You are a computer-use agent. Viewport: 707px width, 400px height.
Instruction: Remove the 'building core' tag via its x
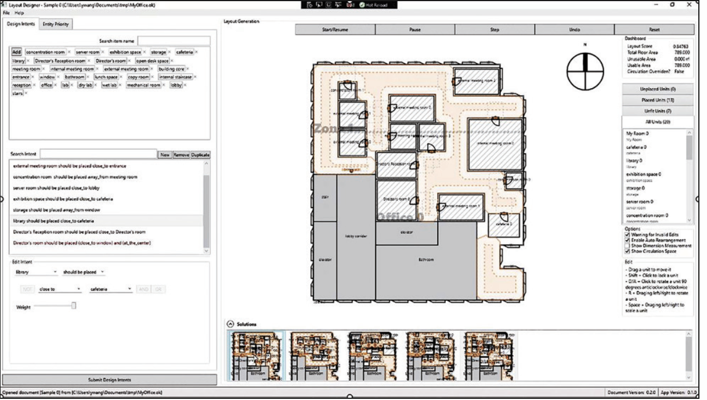pyautogui.click(x=188, y=68)
